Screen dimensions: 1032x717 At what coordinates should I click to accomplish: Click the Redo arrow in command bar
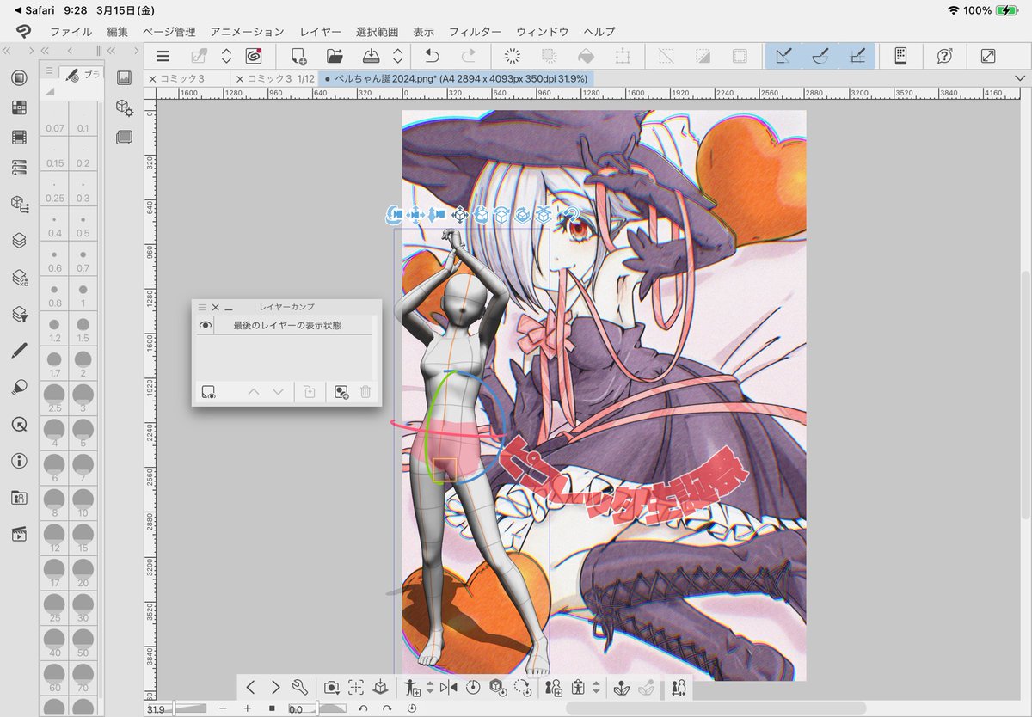469,56
